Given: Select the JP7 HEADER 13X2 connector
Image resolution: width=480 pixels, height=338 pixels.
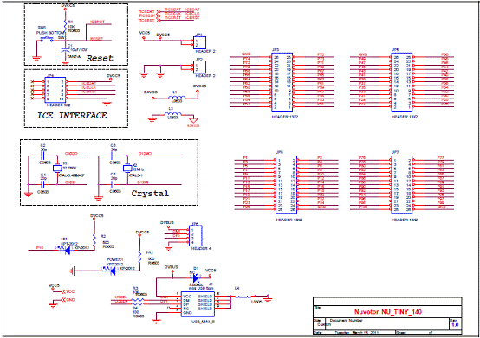Looking at the screenshot, I should click(402, 185).
